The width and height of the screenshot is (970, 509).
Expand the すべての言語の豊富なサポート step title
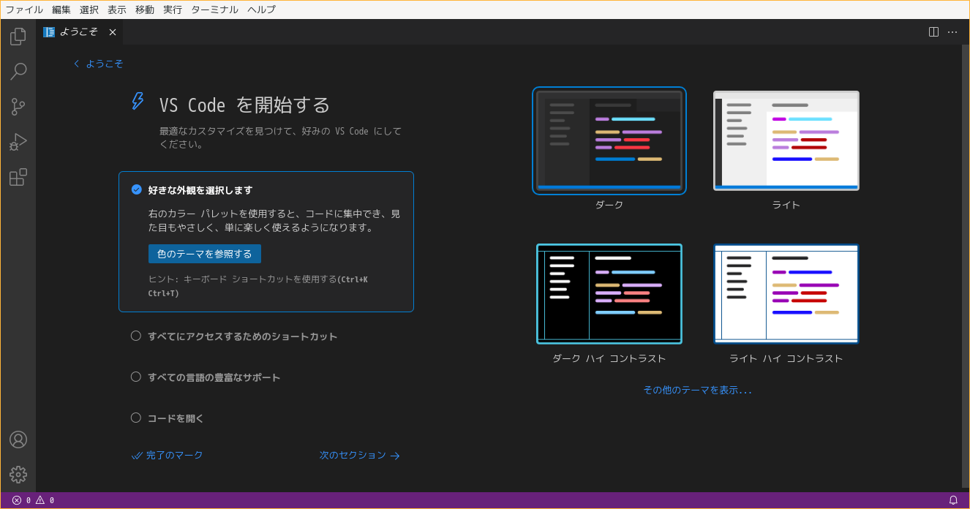coord(214,377)
